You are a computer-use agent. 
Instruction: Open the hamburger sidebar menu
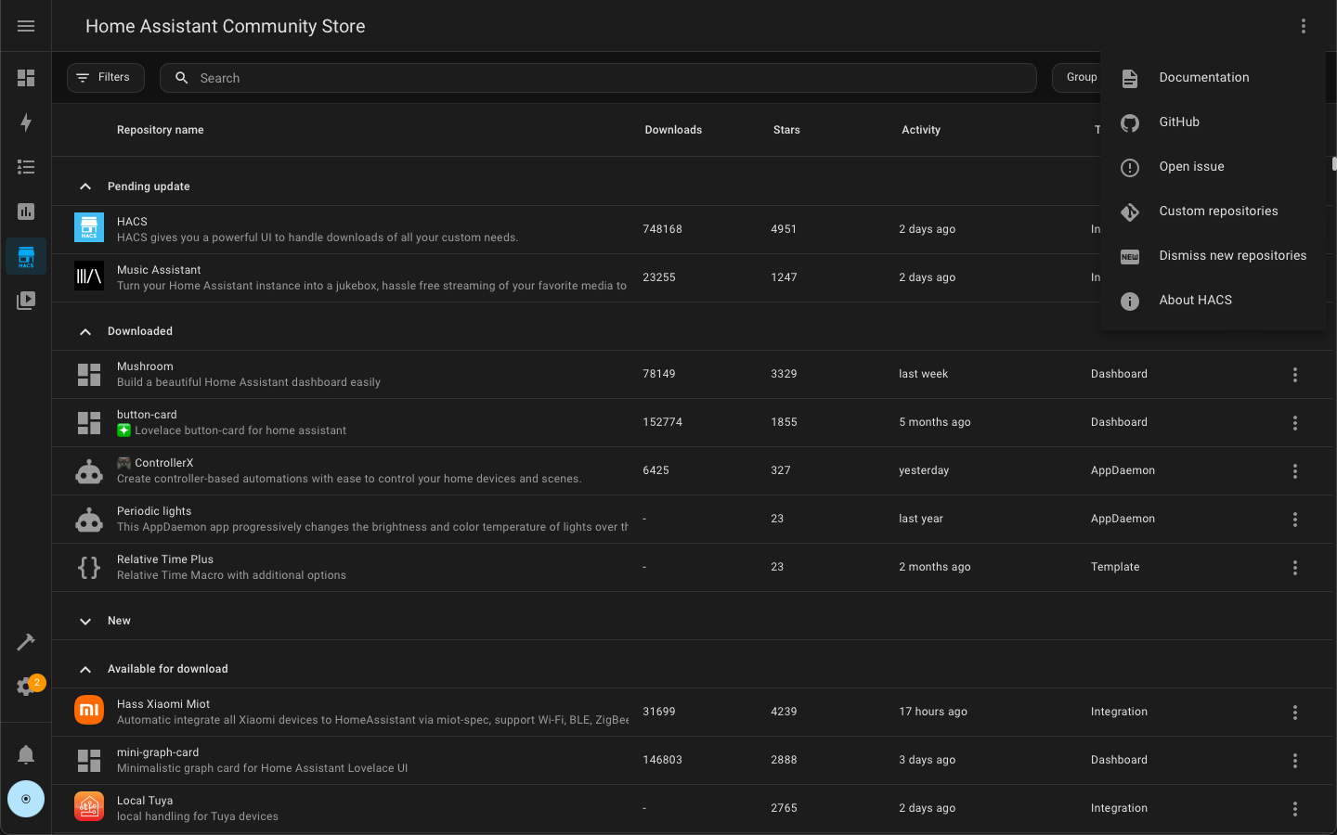(x=26, y=26)
